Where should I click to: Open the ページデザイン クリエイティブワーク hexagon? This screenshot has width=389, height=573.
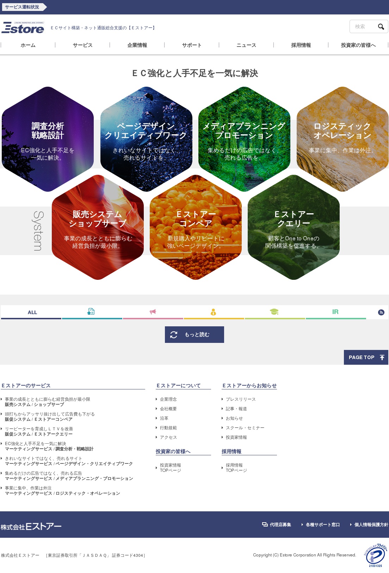(x=146, y=139)
